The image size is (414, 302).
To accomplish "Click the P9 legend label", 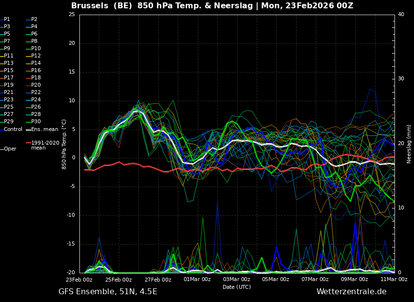I will point(7,49).
